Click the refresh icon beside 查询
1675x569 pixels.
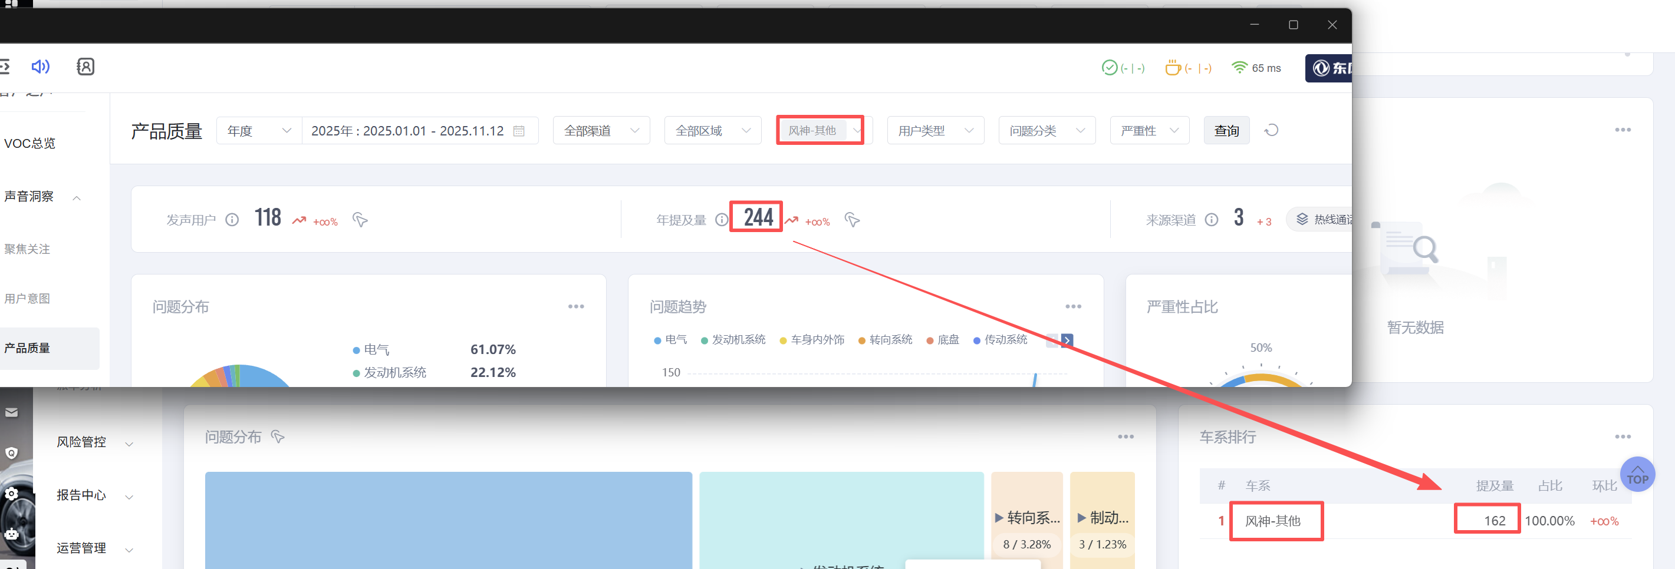pyautogui.click(x=1271, y=131)
